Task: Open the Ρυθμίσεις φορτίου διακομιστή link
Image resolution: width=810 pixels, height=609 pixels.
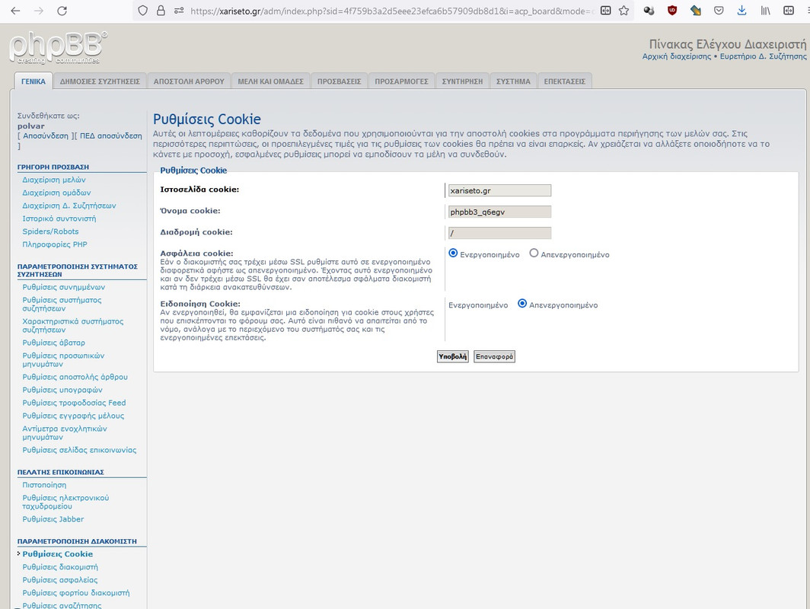Action: 76,592
